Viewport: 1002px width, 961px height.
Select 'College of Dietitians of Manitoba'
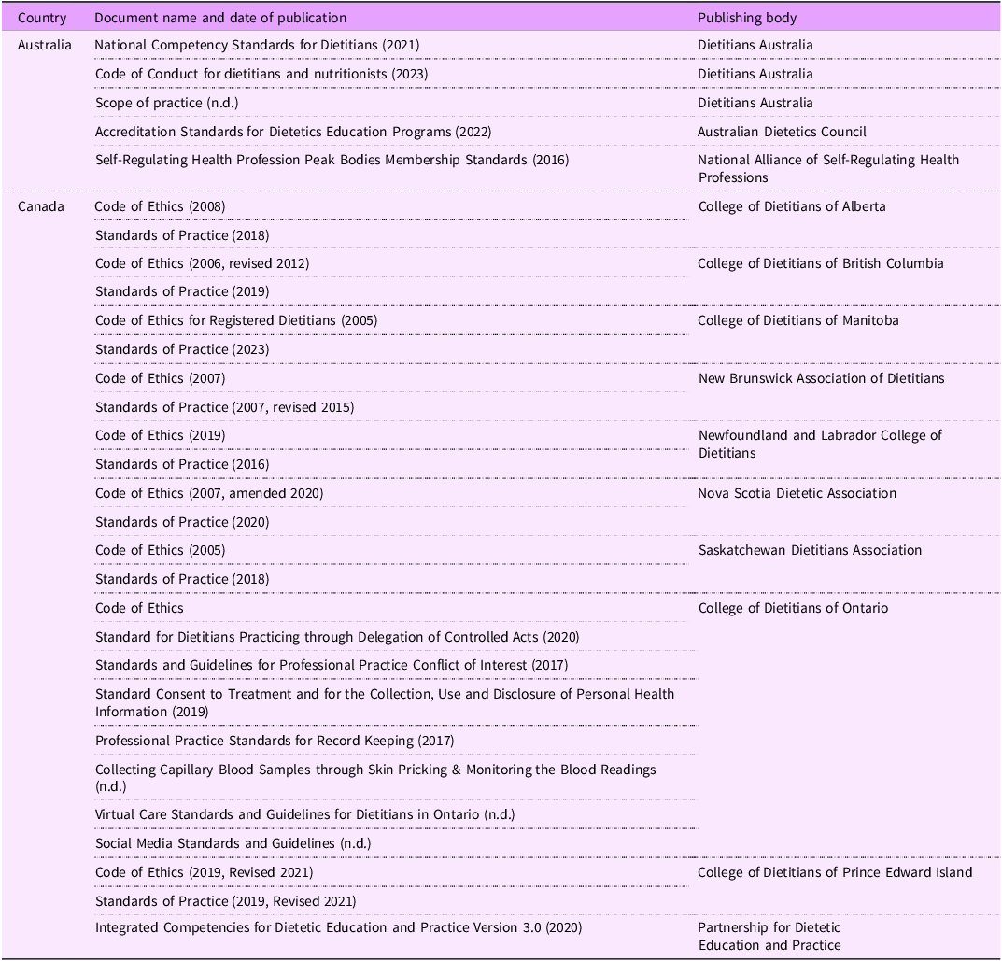[798, 320]
